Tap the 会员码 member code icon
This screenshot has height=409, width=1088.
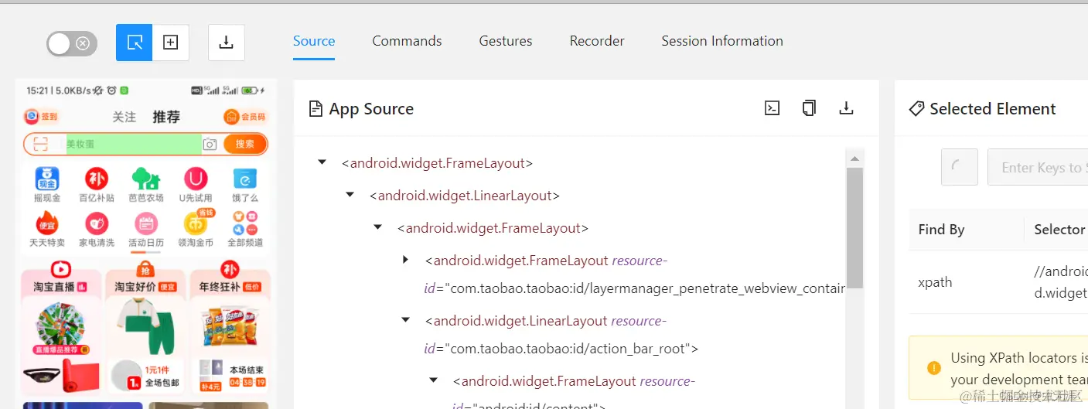coord(245,117)
